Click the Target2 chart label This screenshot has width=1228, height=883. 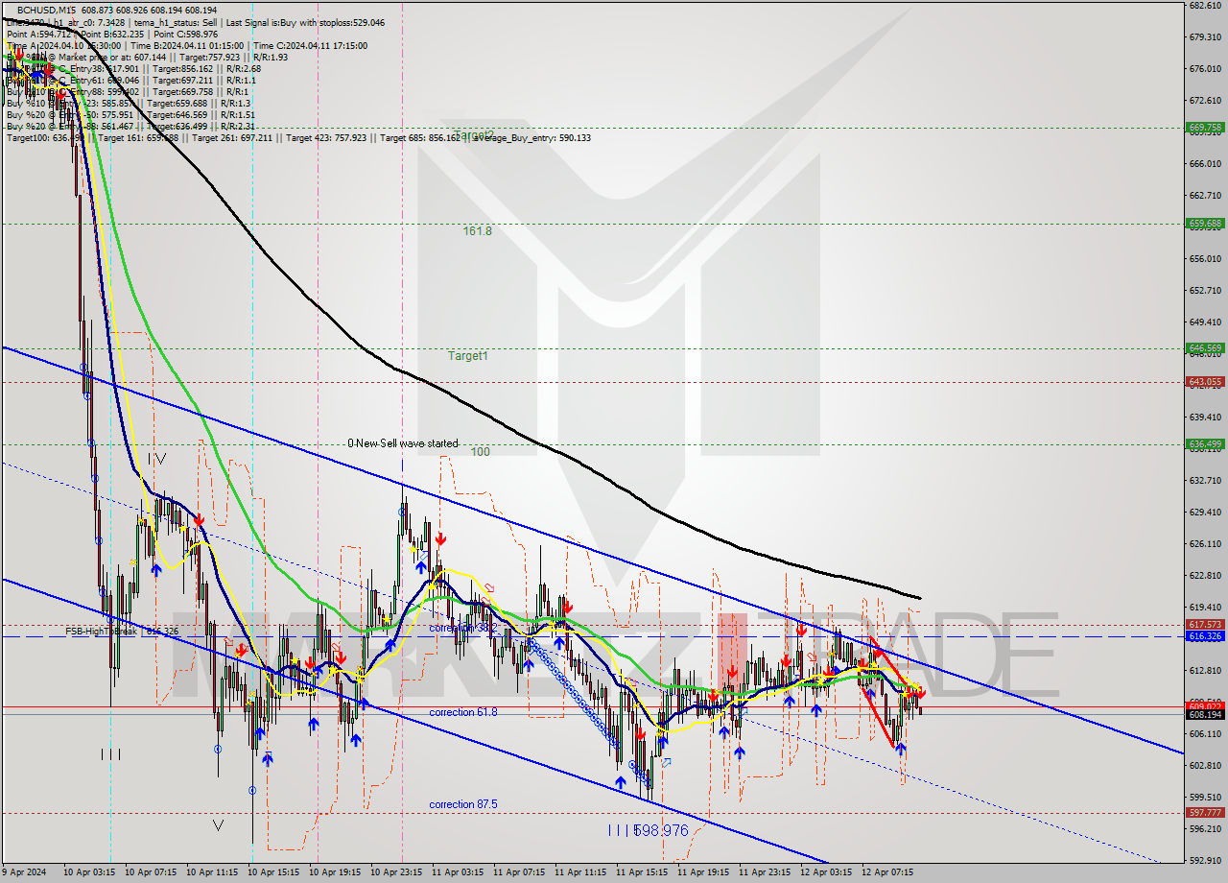click(x=474, y=134)
